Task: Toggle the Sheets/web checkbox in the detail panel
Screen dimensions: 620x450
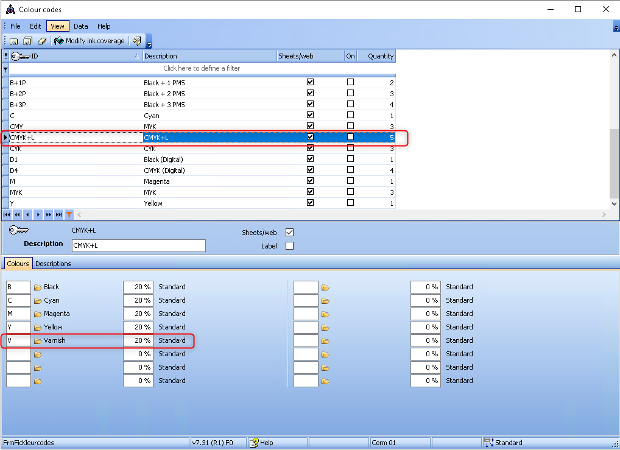Action: (x=289, y=233)
